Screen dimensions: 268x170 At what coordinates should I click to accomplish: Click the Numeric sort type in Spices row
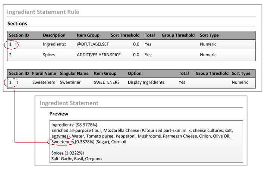208,55
